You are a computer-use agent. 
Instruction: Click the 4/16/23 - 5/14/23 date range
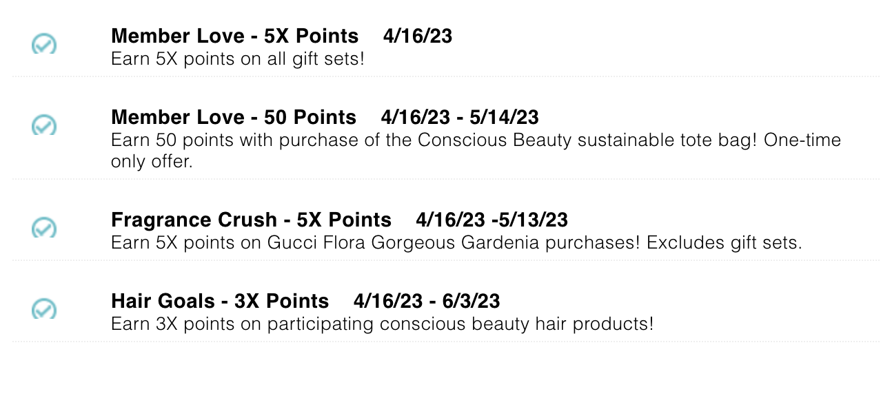point(460,117)
